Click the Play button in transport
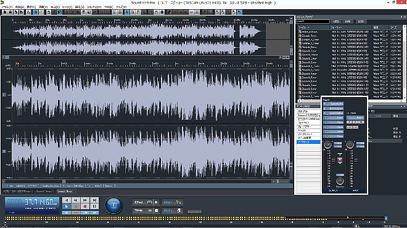The width and height of the screenshot is (407, 228). (67, 206)
